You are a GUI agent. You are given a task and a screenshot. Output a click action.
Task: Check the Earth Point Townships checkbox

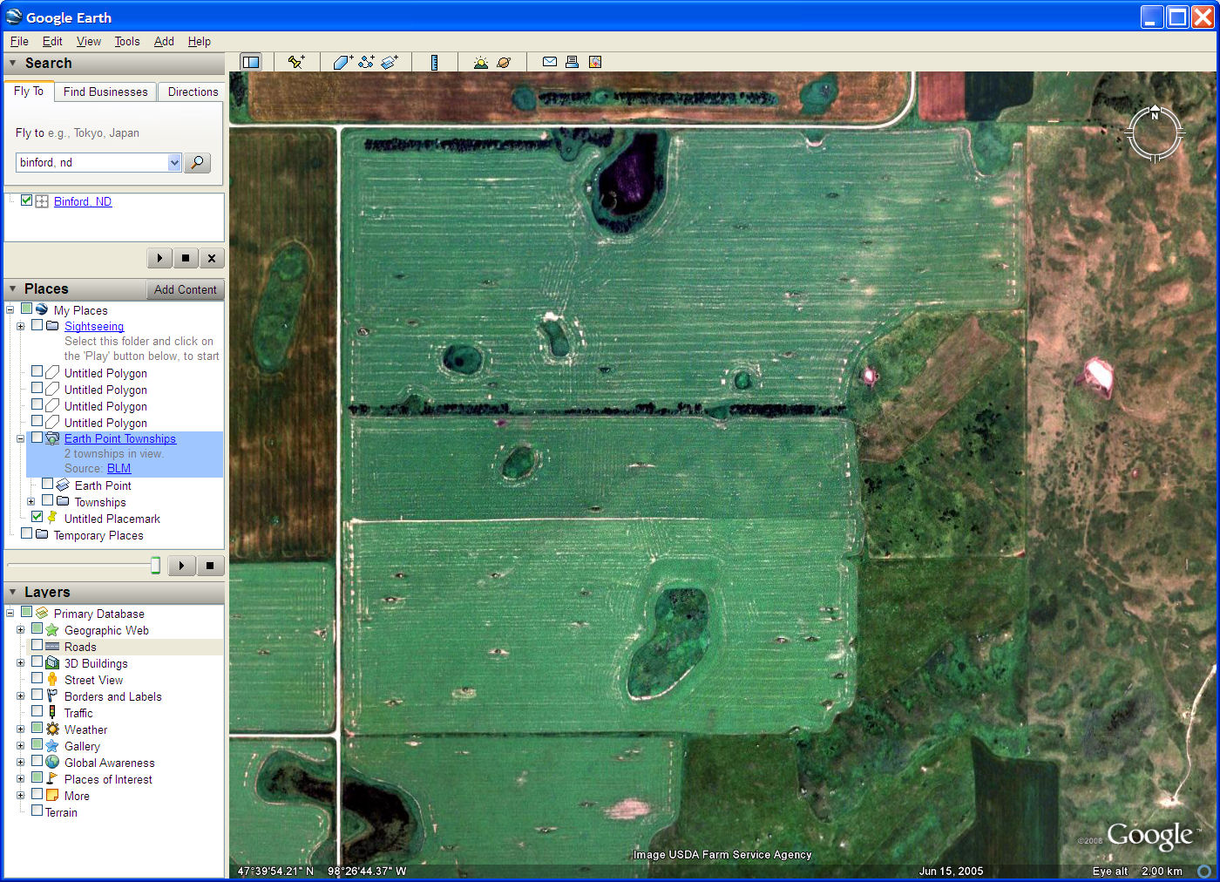coord(37,438)
